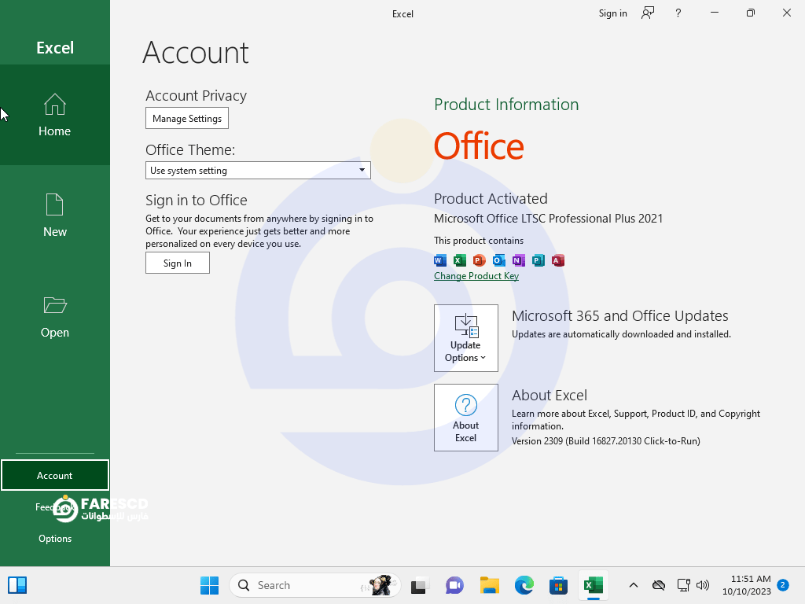Viewport: 805px width, 604px height.
Task: Open the clock showing 11:51 AM
Action: click(x=747, y=585)
